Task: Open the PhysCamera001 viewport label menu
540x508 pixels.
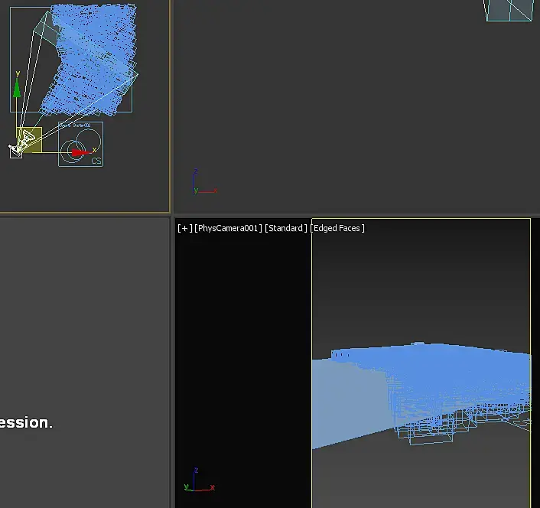Action: coord(228,228)
